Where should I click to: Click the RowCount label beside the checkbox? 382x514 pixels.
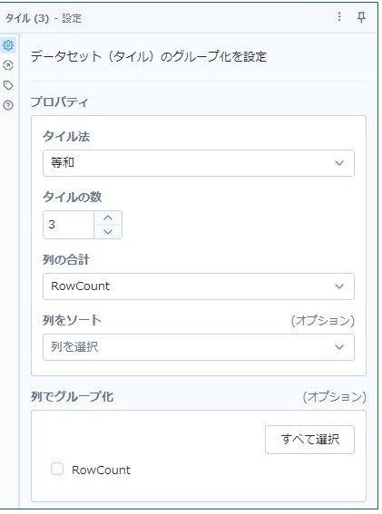coord(101,470)
